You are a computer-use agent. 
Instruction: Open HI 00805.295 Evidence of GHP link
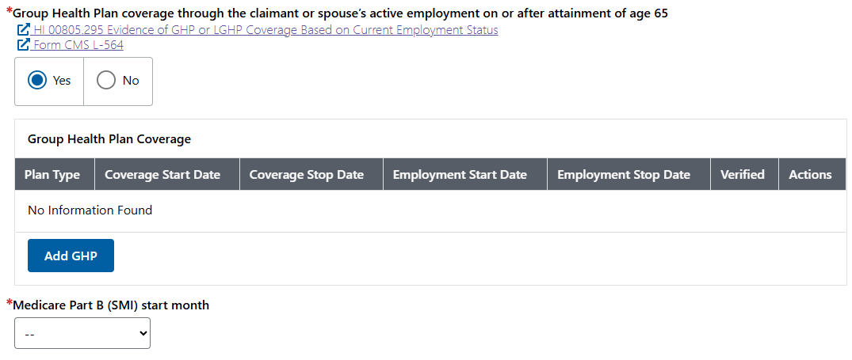tap(266, 30)
